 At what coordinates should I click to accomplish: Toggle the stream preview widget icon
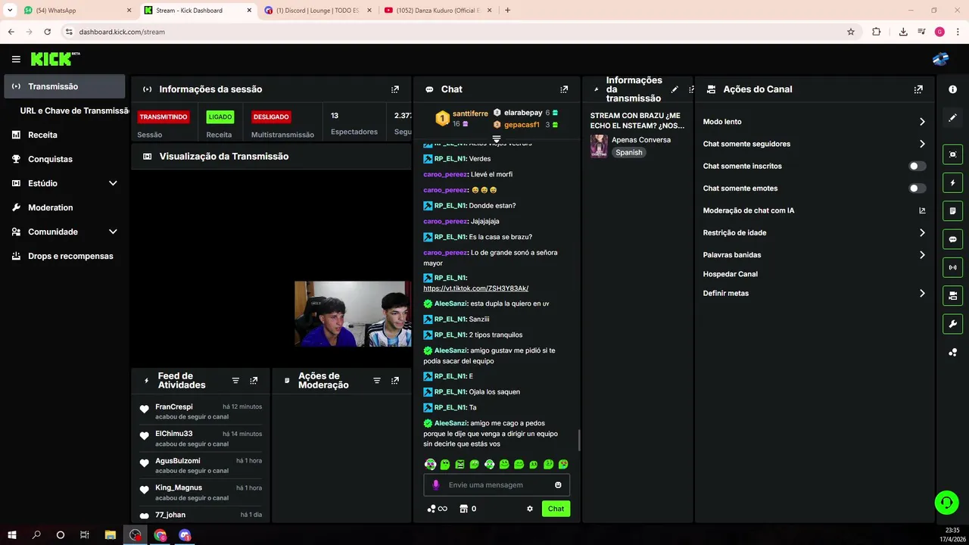952,154
